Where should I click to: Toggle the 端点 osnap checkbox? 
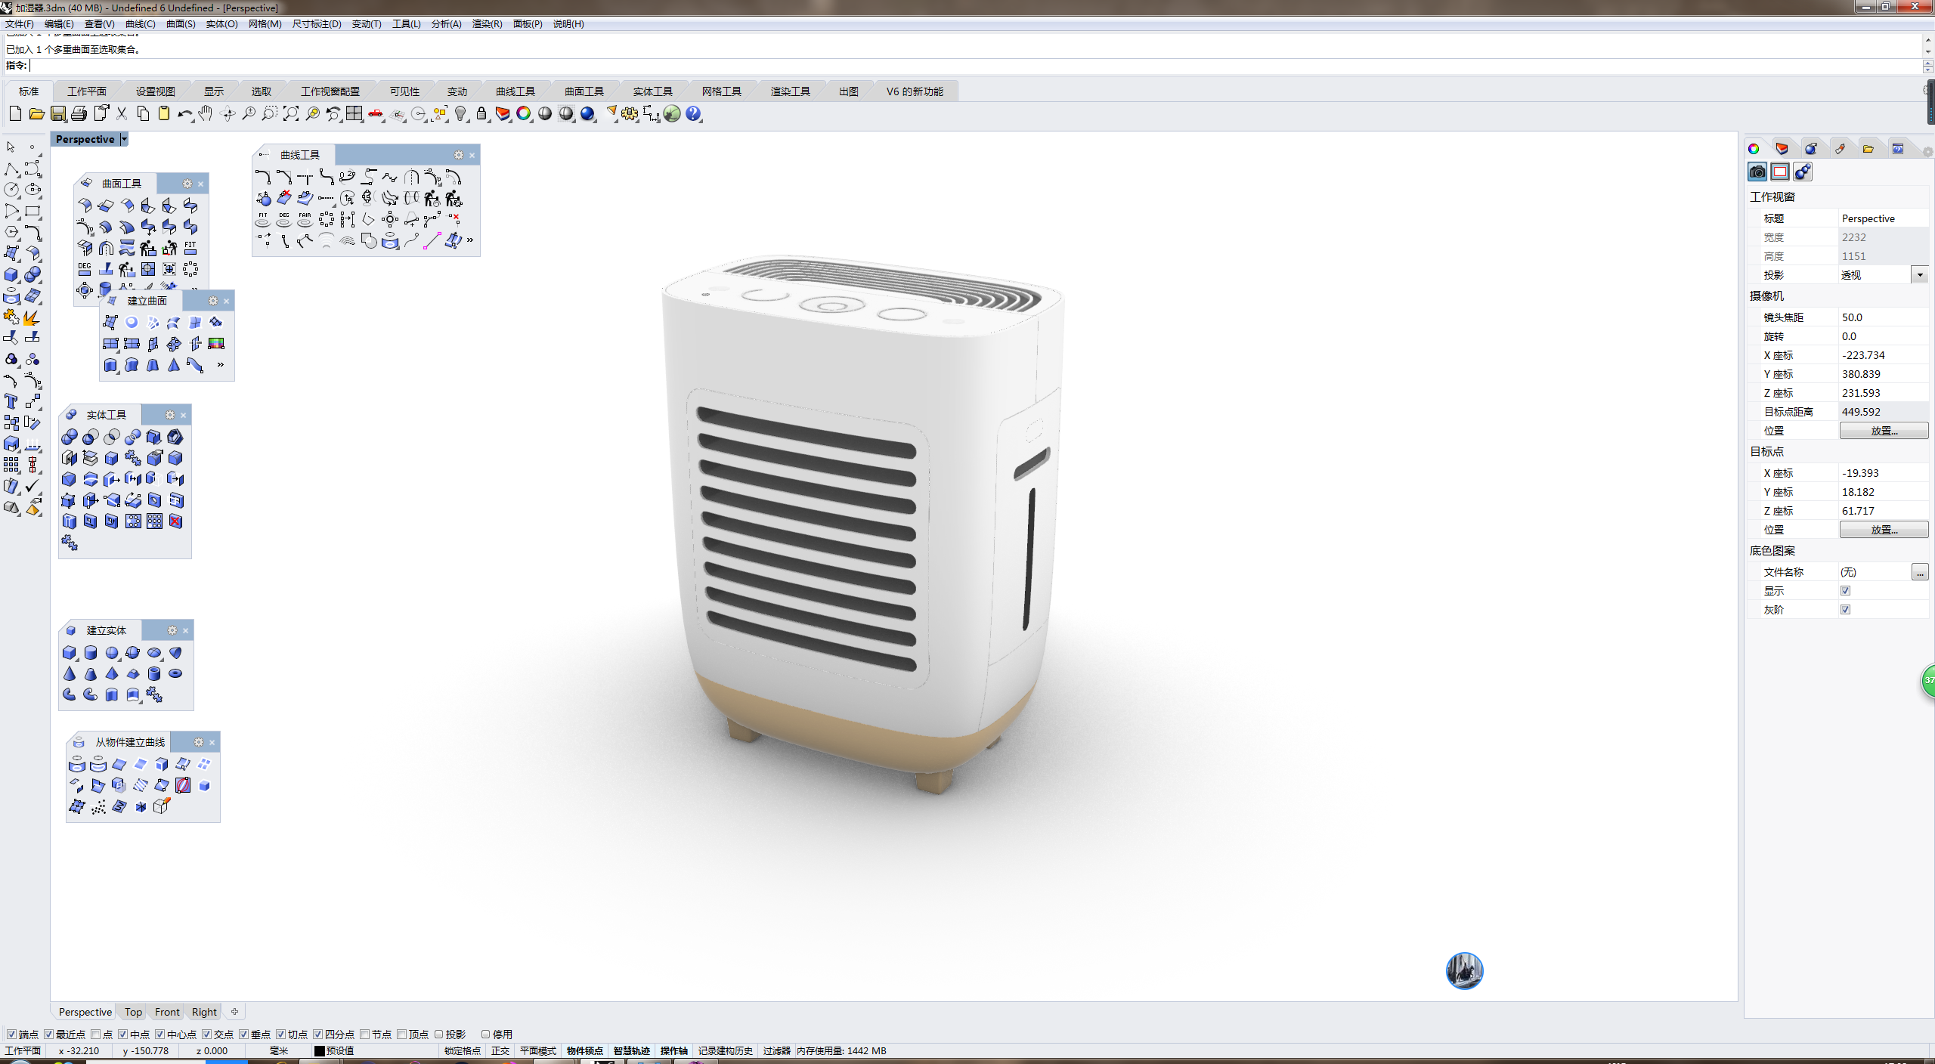[11, 1034]
